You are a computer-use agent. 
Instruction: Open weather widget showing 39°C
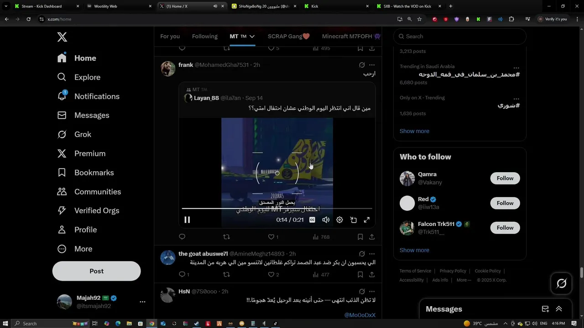pos(480,323)
